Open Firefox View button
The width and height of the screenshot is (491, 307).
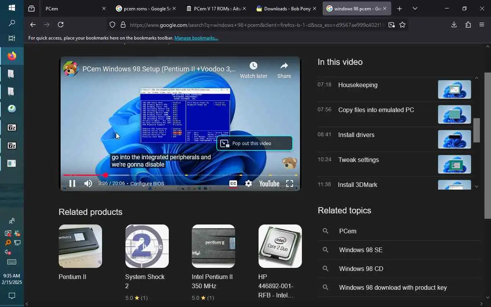[x=31, y=8]
